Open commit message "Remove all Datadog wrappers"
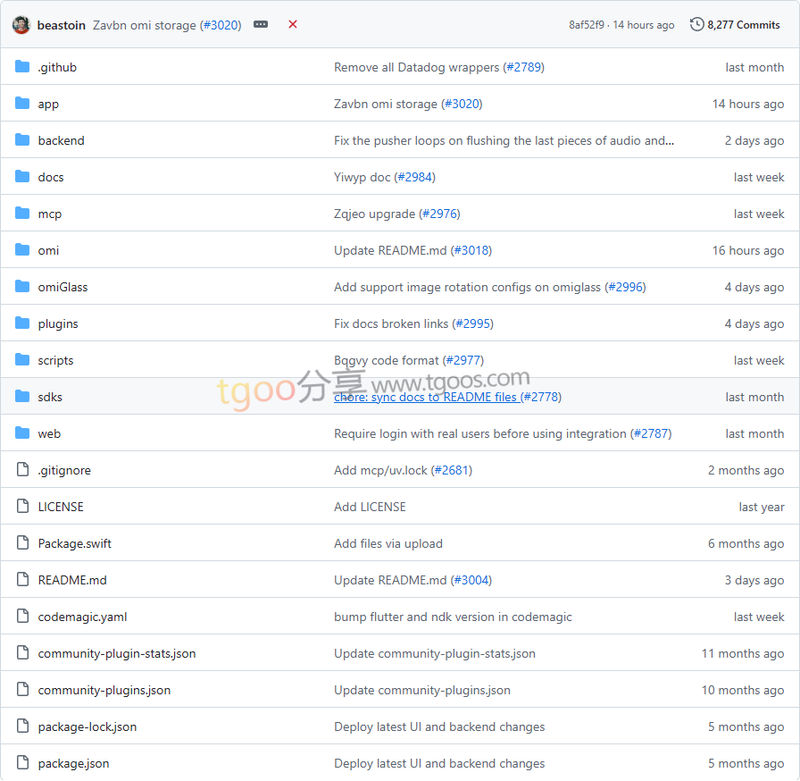This screenshot has width=800, height=781. coord(416,67)
